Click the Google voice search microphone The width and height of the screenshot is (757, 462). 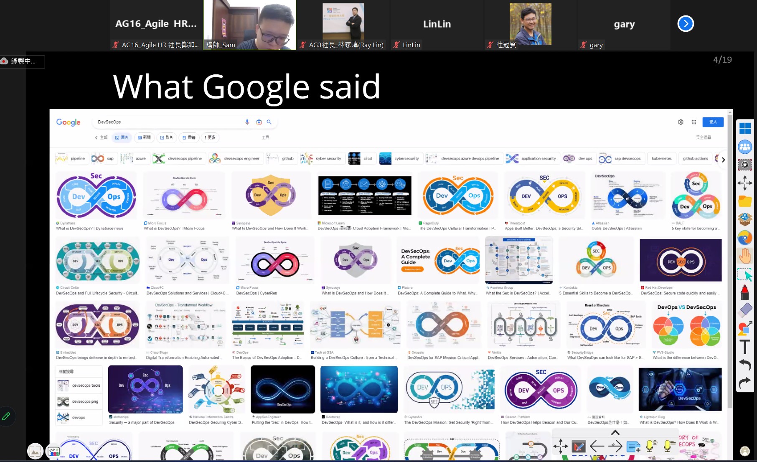pyautogui.click(x=247, y=122)
